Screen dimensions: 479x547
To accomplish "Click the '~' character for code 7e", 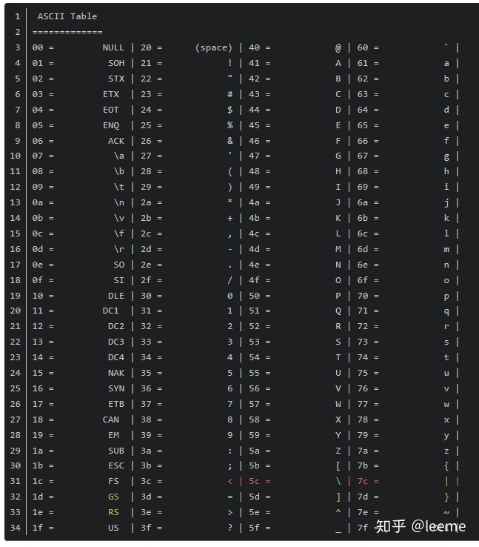I will tap(446, 512).
